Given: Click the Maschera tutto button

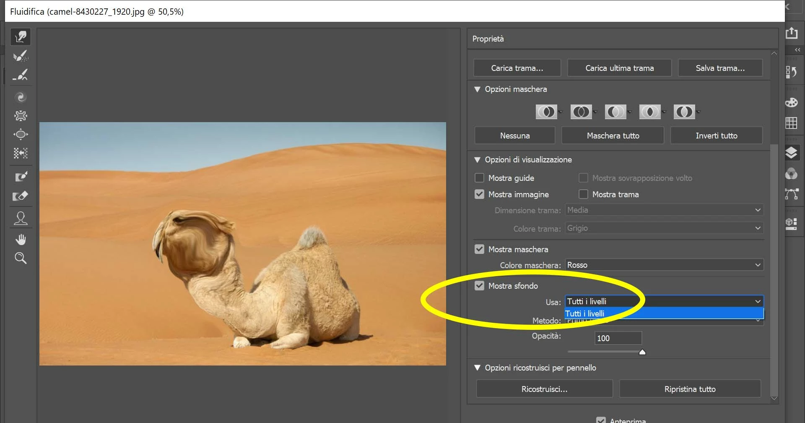Looking at the screenshot, I should (613, 136).
